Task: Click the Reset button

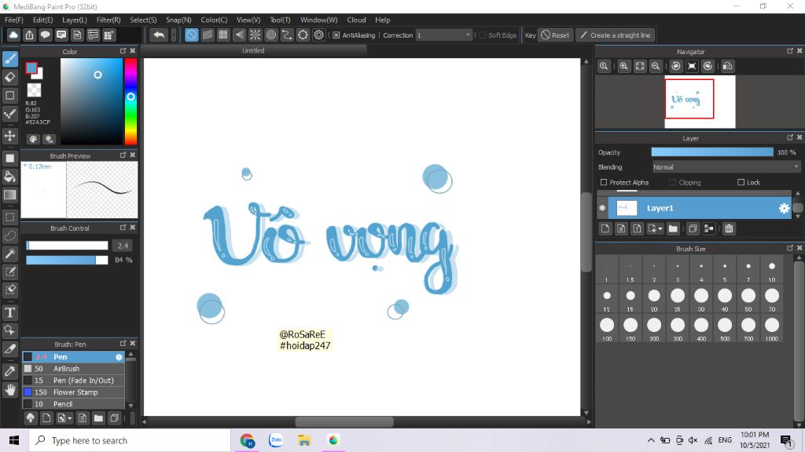Action: coord(555,35)
